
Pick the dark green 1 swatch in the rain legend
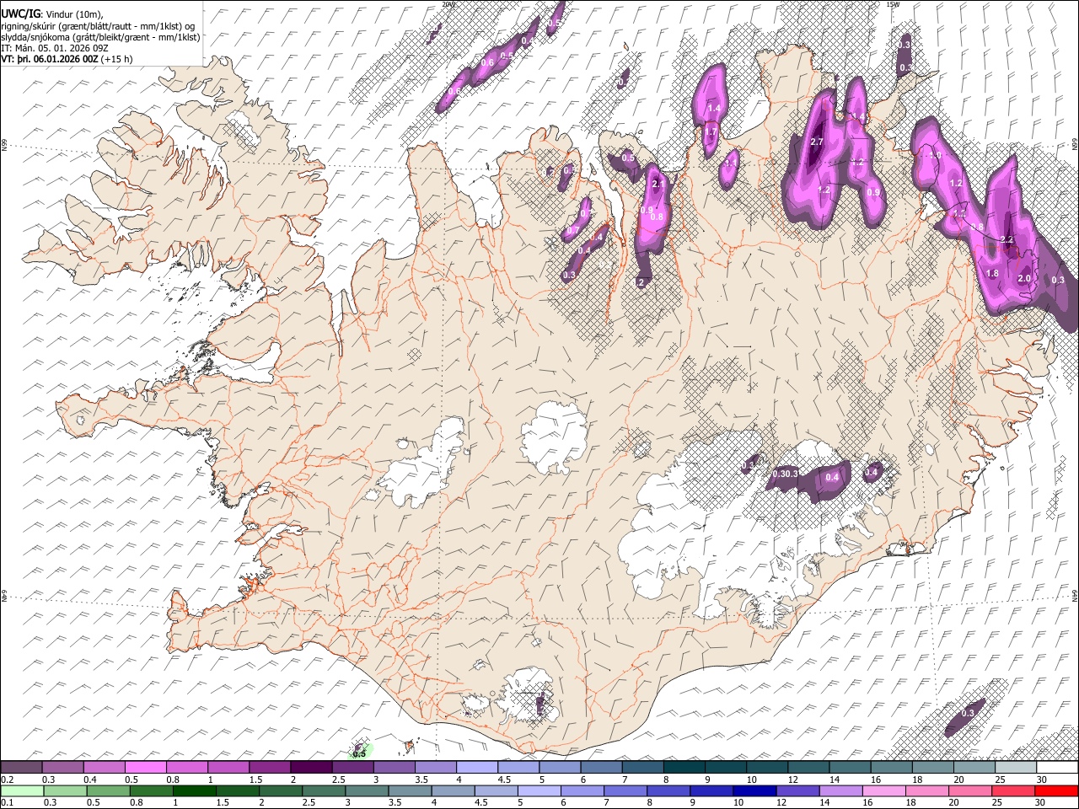[x=195, y=790]
